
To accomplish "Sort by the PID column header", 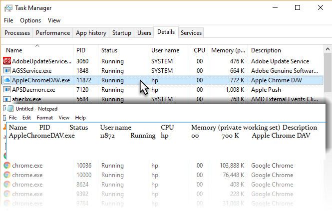I will coord(85,50).
